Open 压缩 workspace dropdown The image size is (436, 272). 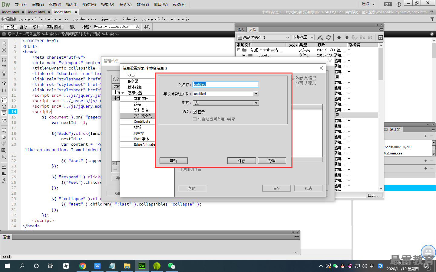368,4
